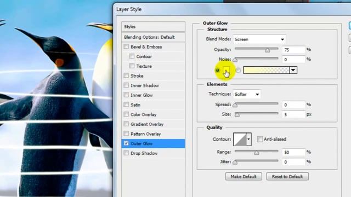Select the Inner Shadow style row

pos(153,85)
